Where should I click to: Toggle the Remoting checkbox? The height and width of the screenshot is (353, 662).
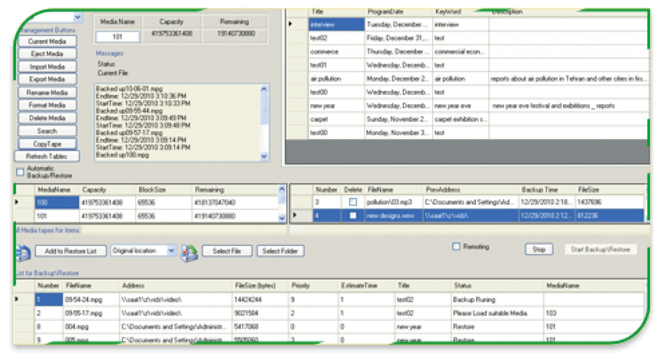(x=456, y=247)
